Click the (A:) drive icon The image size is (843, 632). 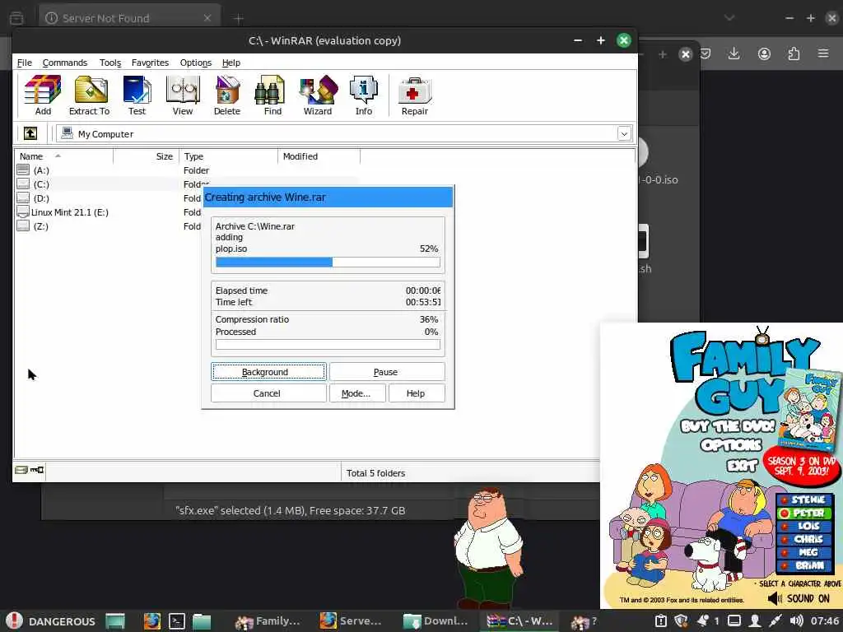coord(23,170)
